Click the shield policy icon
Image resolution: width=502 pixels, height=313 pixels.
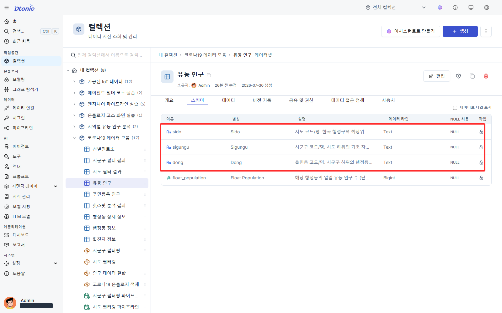click(458, 76)
